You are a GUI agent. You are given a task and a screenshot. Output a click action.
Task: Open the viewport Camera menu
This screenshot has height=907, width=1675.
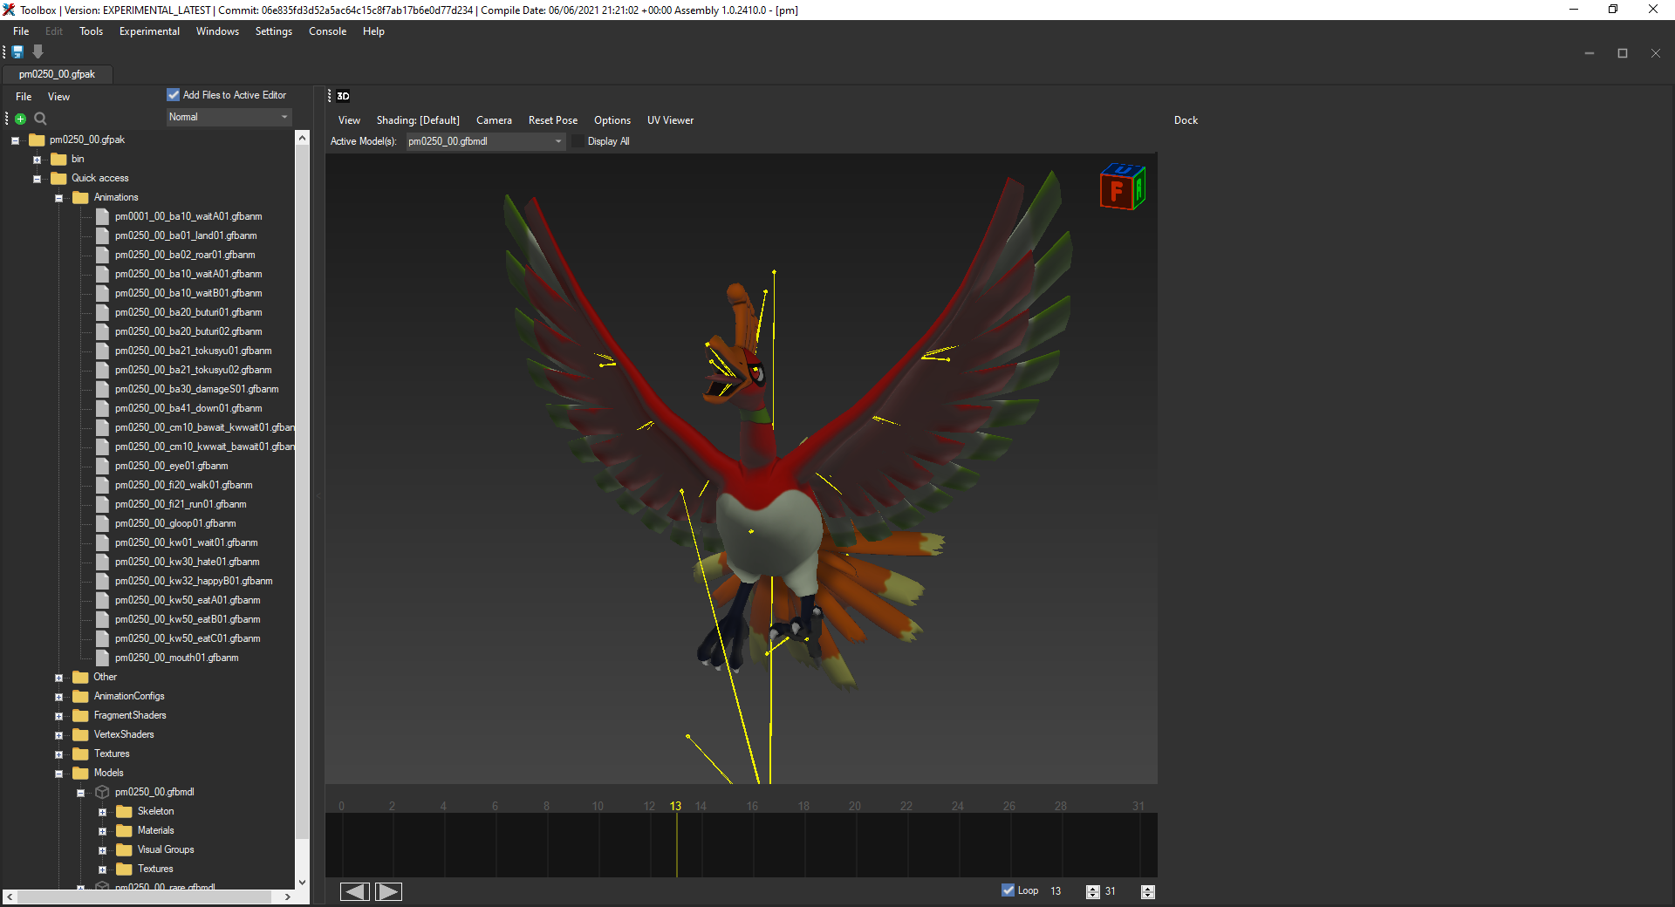tap(494, 120)
